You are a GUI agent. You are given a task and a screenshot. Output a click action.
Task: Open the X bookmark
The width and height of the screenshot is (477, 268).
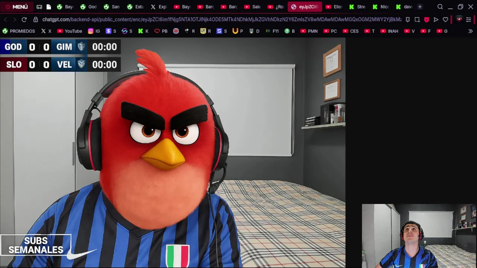coord(46,31)
